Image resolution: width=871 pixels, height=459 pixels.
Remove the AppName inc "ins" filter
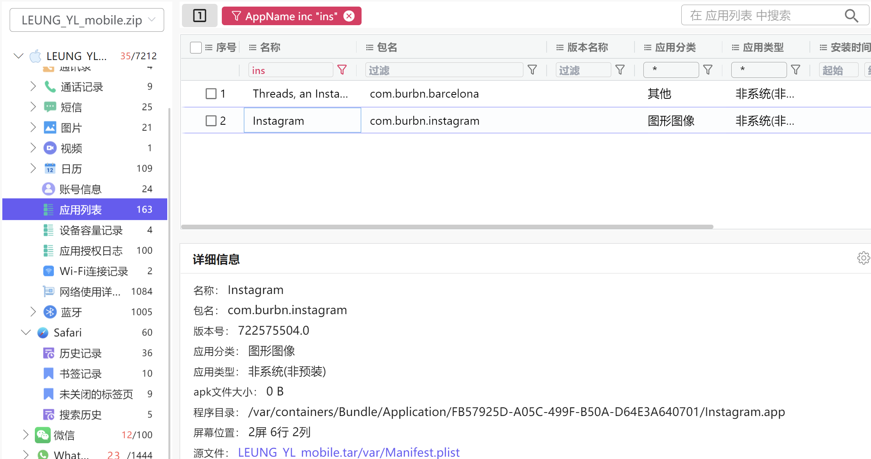[349, 16]
